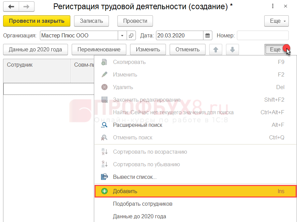Click the 'Отменить' toolbar button
The width and height of the screenshot is (297, 222).
[187, 49]
